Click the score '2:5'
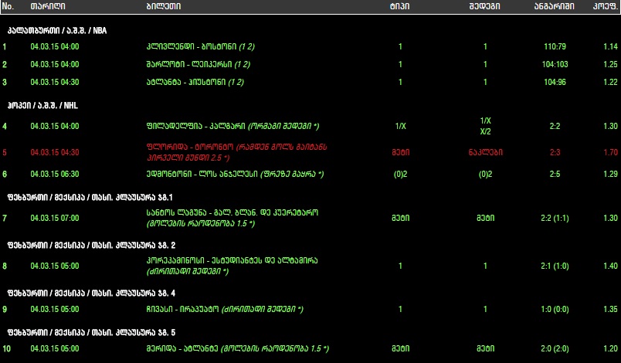Viewport: 621px width, 363px height. pos(555,174)
